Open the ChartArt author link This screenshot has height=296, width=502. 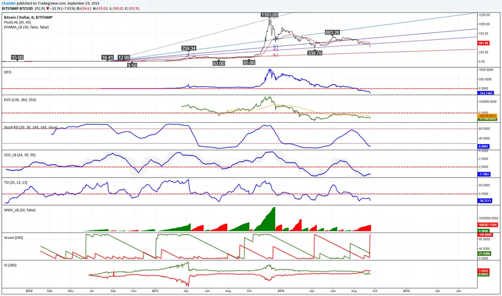point(8,3)
